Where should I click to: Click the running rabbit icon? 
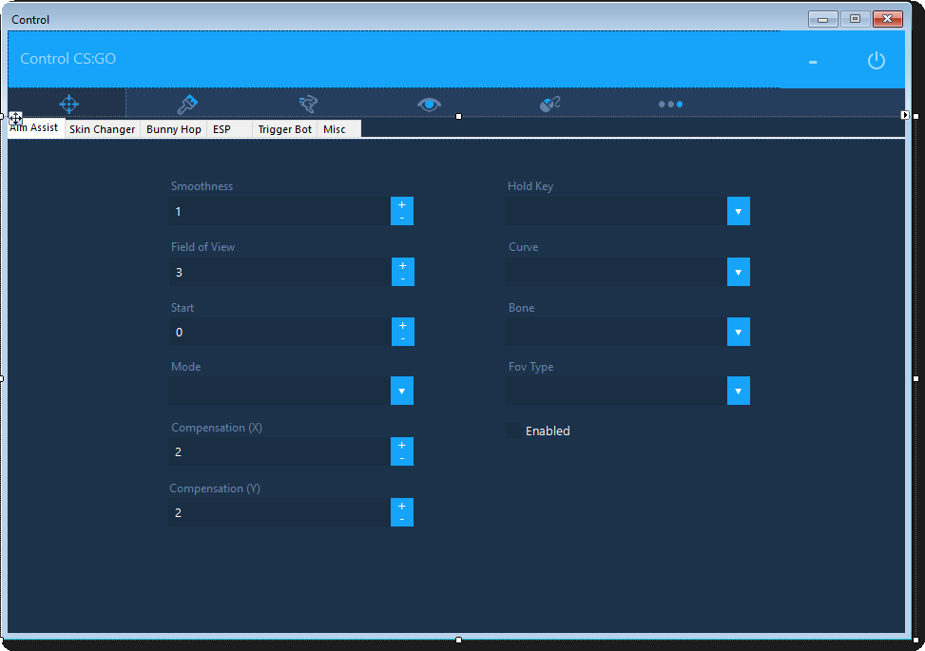click(307, 104)
